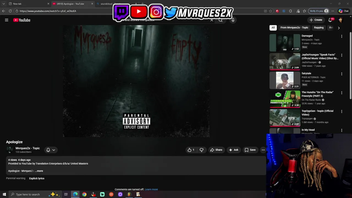Image resolution: width=352 pixels, height=198 pixels.
Task: Open options for the fairytale video
Action: pyautogui.click(x=342, y=74)
